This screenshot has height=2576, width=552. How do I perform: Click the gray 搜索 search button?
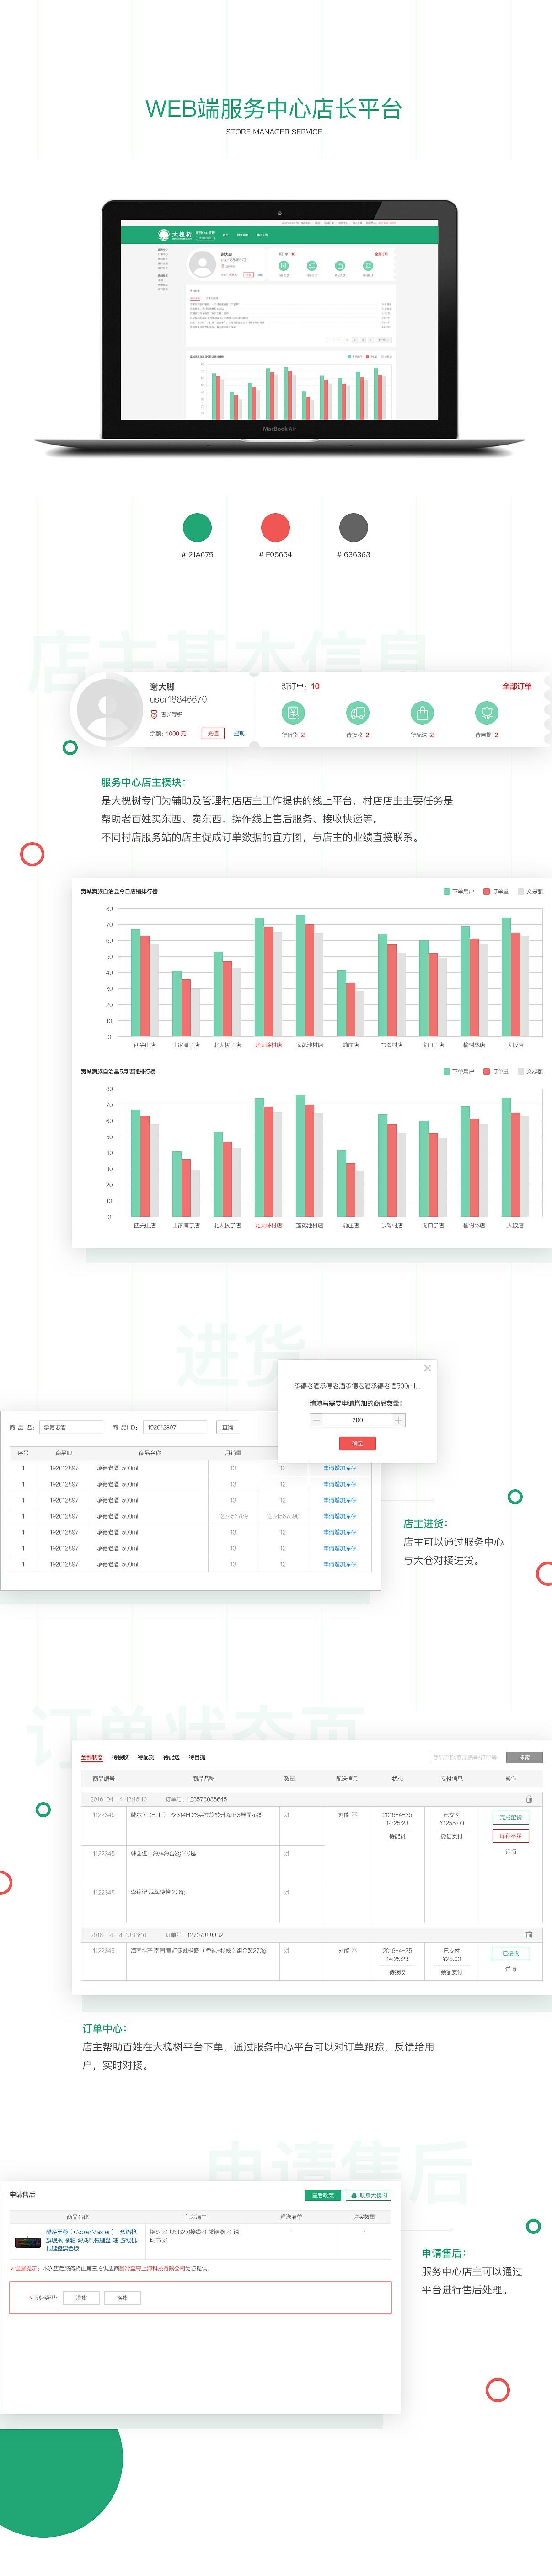point(525,1757)
